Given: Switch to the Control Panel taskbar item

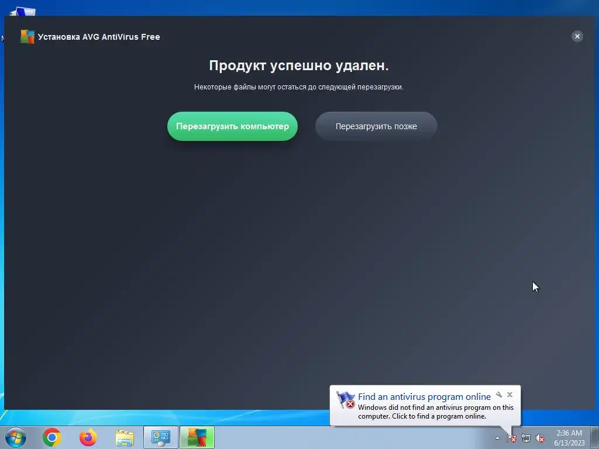Looking at the screenshot, I should [x=161, y=437].
